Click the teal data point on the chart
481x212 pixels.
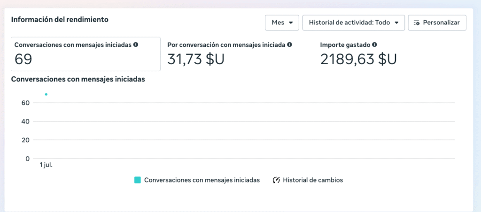(x=46, y=95)
